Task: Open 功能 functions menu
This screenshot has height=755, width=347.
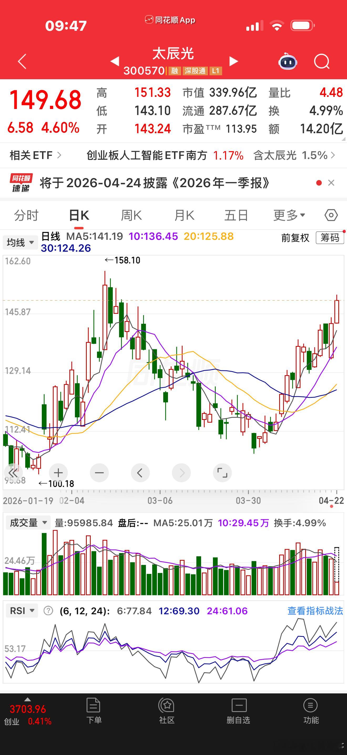Action: [311, 711]
